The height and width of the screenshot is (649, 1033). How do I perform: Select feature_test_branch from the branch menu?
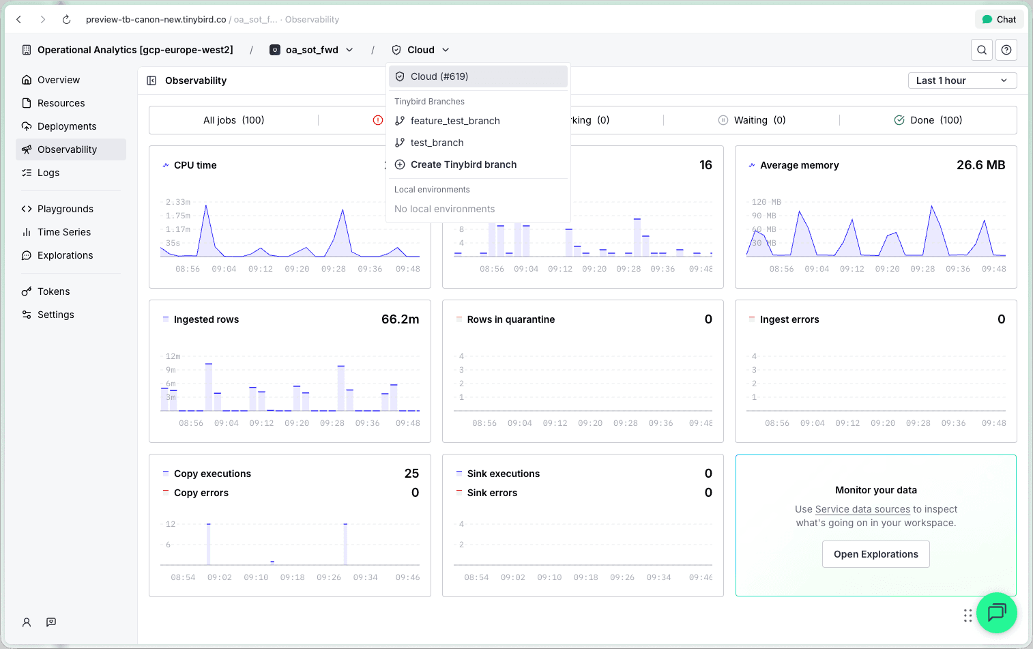click(456, 121)
